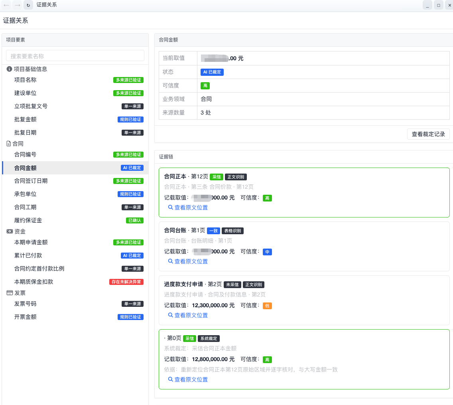This screenshot has height=405, width=453.
Task: Click 单一来源 badge on 发票号码 row
Action: pyautogui.click(x=132, y=304)
